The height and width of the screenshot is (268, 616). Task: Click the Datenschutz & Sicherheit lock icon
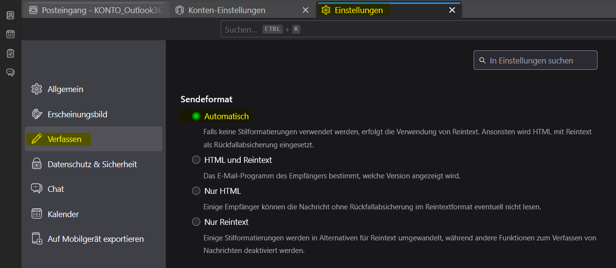(x=36, y=164)
